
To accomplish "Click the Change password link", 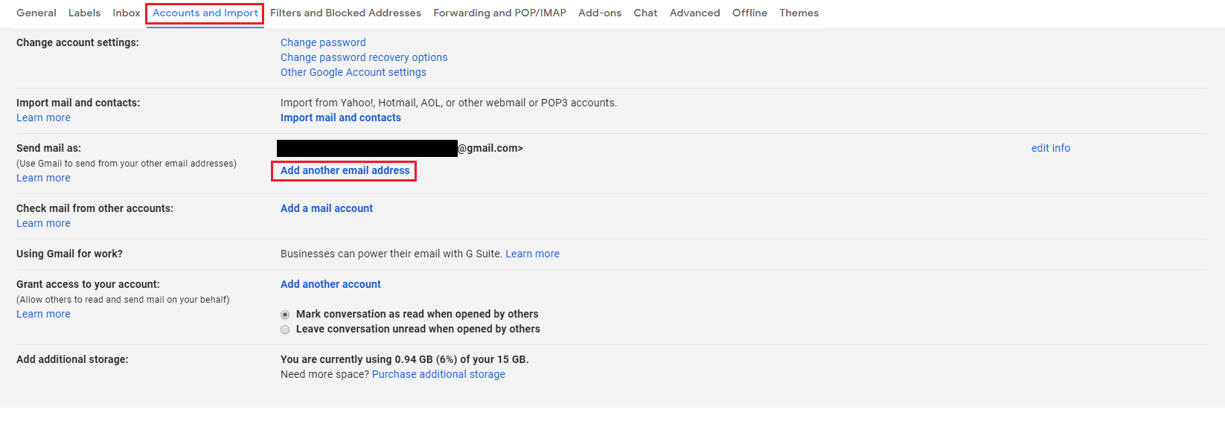I will click(323, 42).
